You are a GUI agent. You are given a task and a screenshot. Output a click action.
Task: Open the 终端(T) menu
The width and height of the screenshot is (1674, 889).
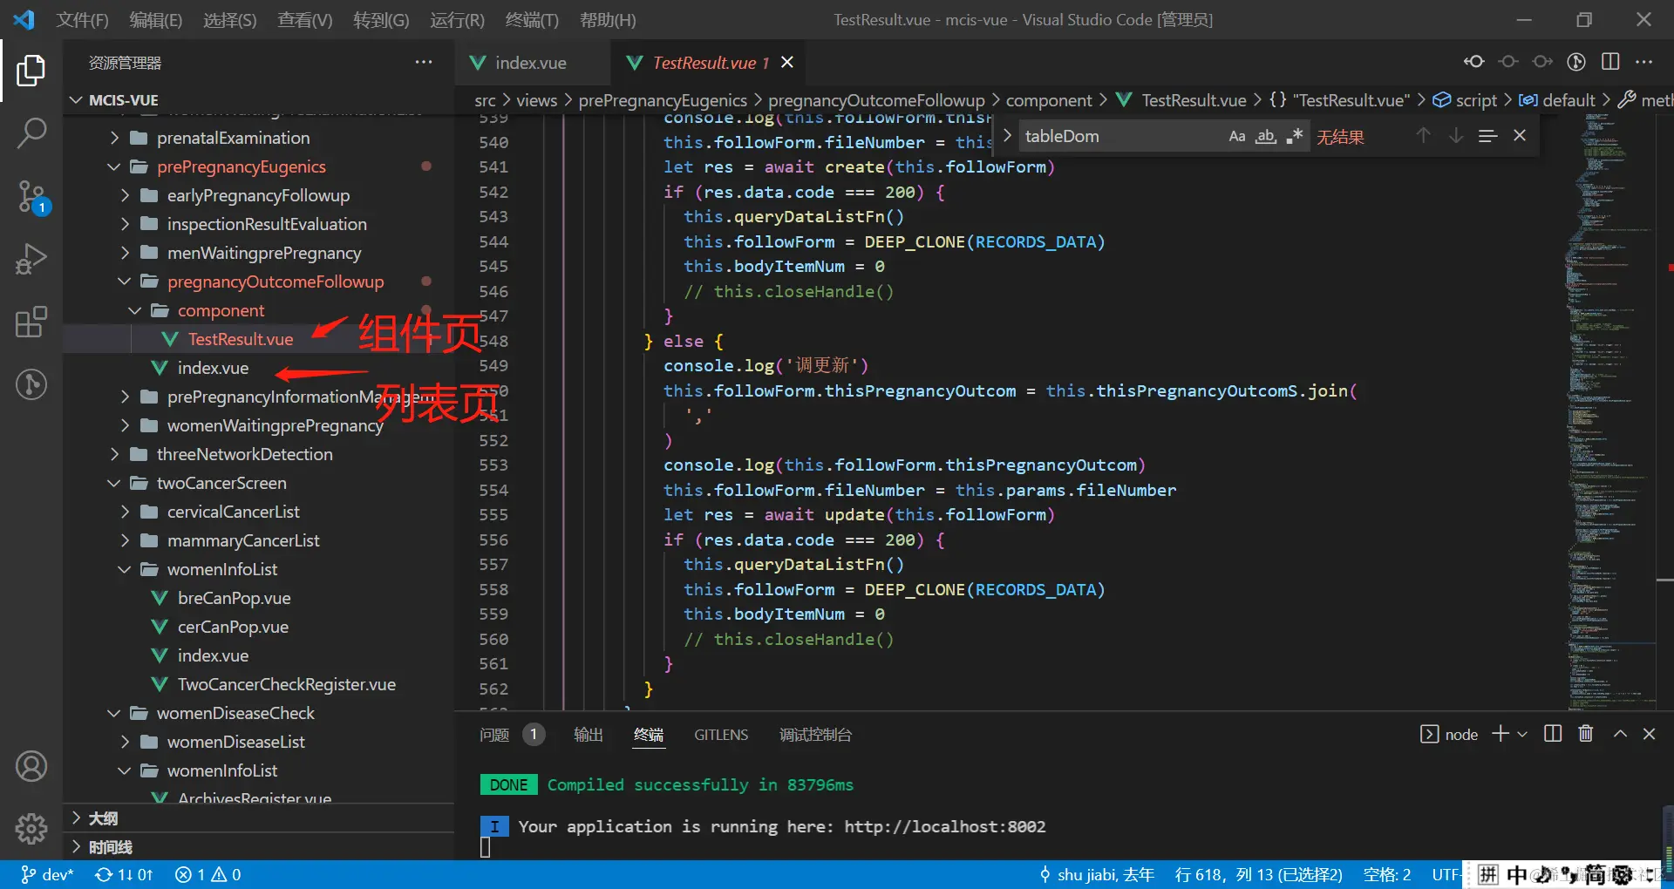pyautogui.click(x=532, y=19)
